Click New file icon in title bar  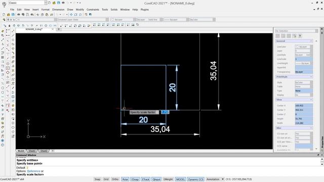[x=50, y=3]
